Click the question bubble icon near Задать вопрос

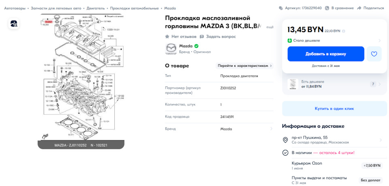pyautogui.click(x=202, y=36)
